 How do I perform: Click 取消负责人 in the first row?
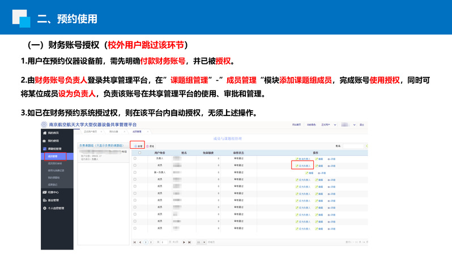(302, 159)
